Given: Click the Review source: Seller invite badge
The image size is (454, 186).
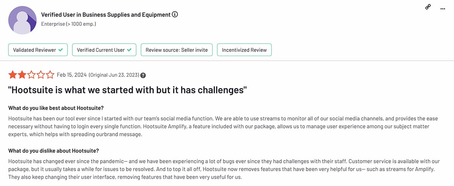Looking at the screenshot, I should (177, 50).
